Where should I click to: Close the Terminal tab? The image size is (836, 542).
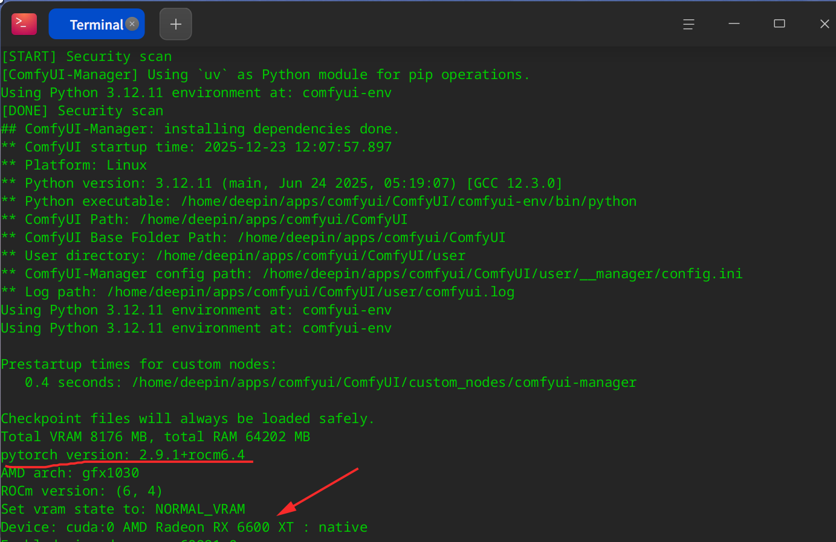(132, 24)
